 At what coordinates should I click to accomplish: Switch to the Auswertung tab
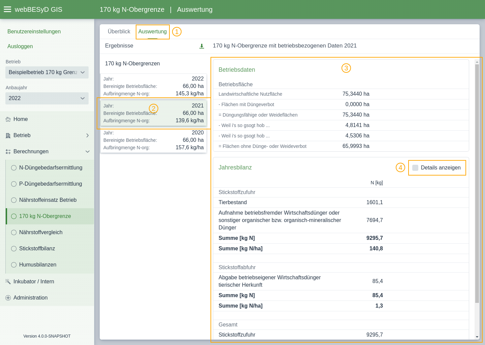tap(153, 32)
